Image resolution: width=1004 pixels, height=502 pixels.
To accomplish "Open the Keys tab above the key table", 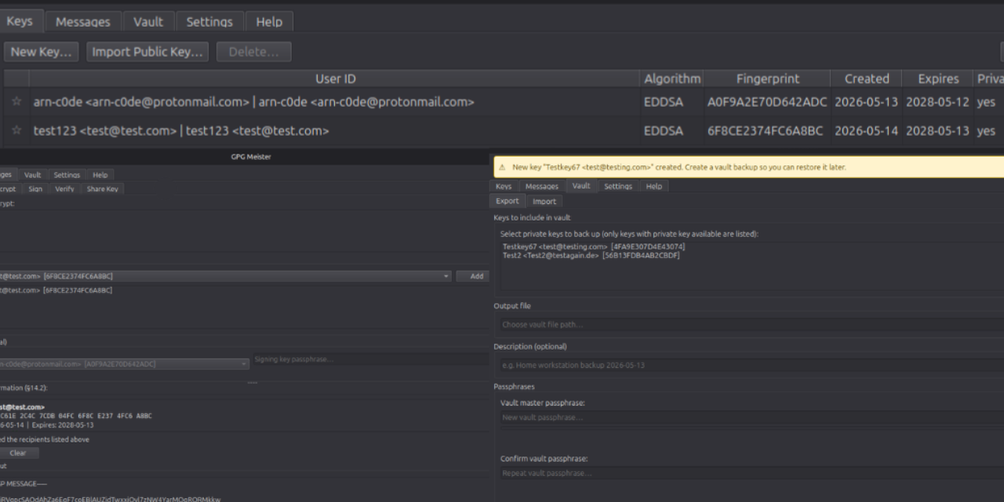I will click(x=20, y=21).
